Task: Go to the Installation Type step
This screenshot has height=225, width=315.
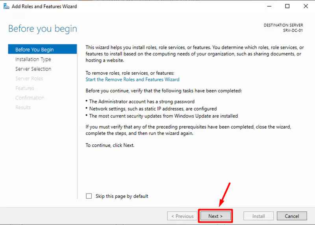Action: (33, 59)
